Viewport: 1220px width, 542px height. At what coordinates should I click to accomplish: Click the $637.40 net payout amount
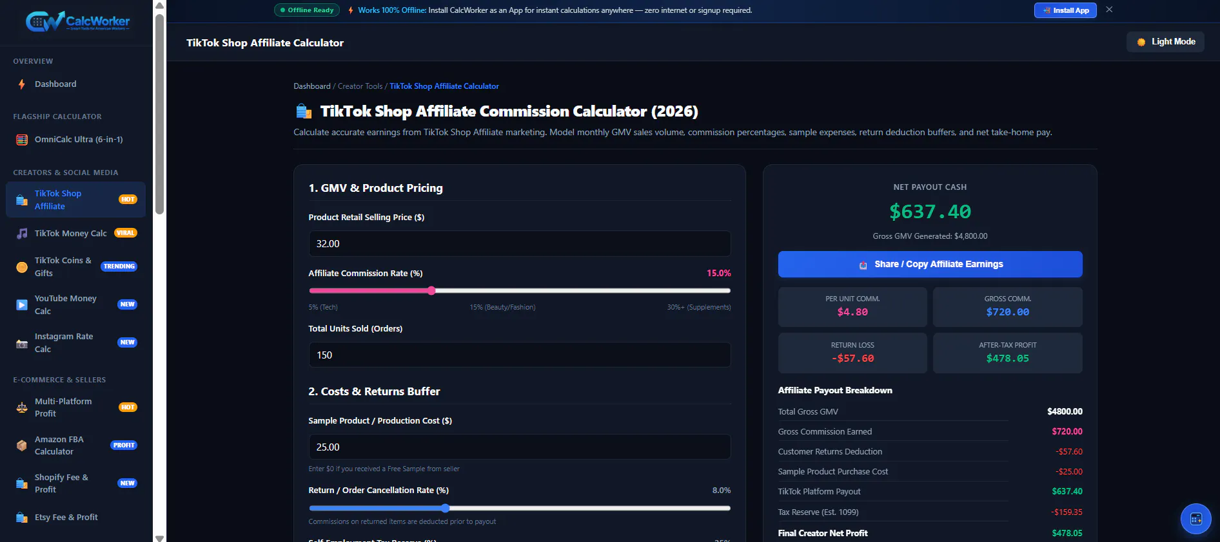(x=930, y=212)
